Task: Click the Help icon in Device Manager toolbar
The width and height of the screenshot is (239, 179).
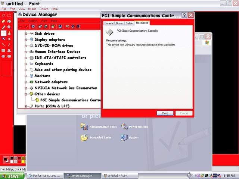Action: pyautogui.click(x=53, y=26)
